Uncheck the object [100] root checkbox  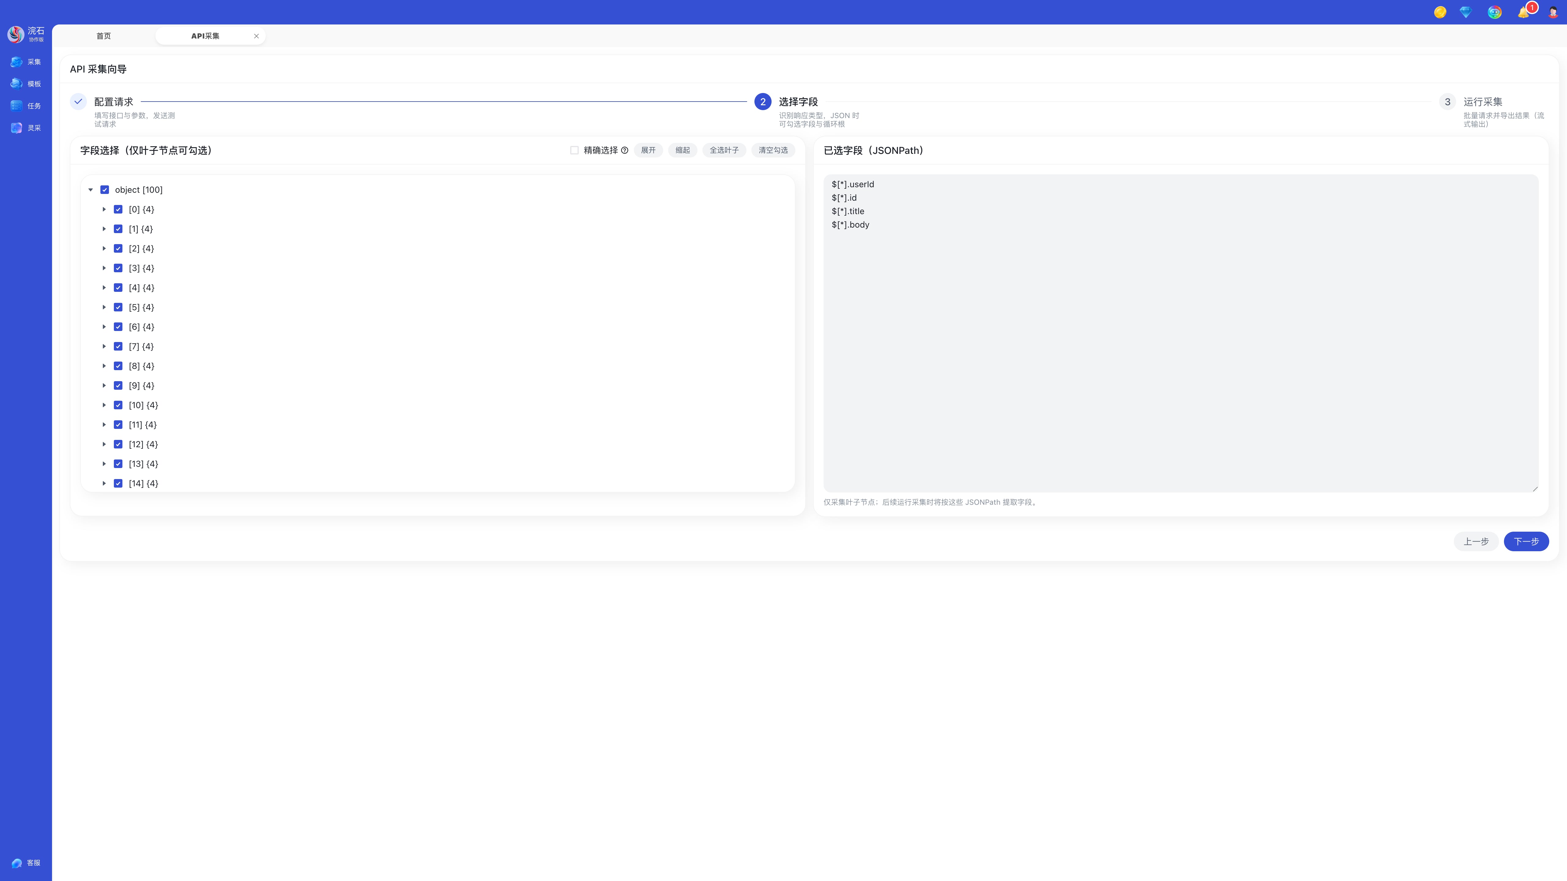point(105,190)
